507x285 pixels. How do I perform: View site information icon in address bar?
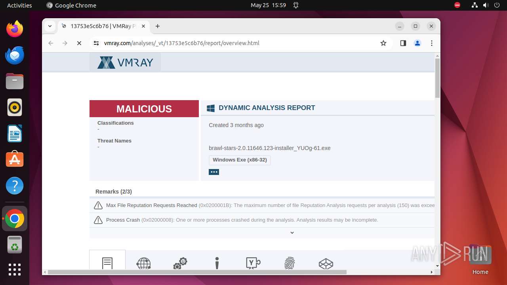pyautogui.click(x=96, y=43)
